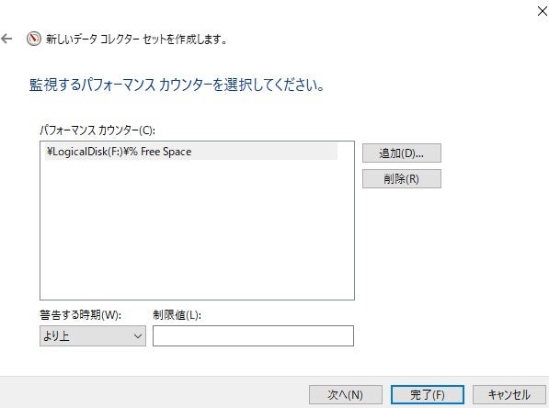549x408 pixels.
Task: Click empty area inside the counter list box
Action: click(x=197, y=231)
